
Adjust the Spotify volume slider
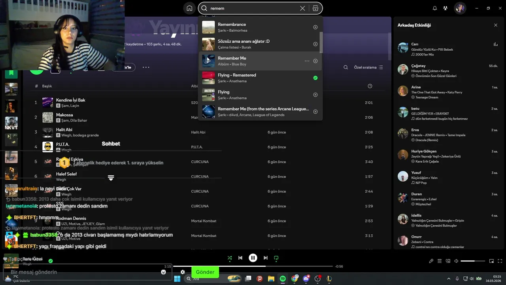tap(473, 261)
